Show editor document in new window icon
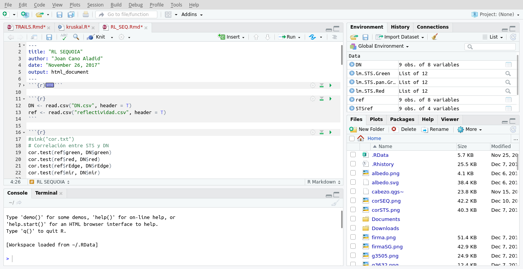 coord(34,37)
